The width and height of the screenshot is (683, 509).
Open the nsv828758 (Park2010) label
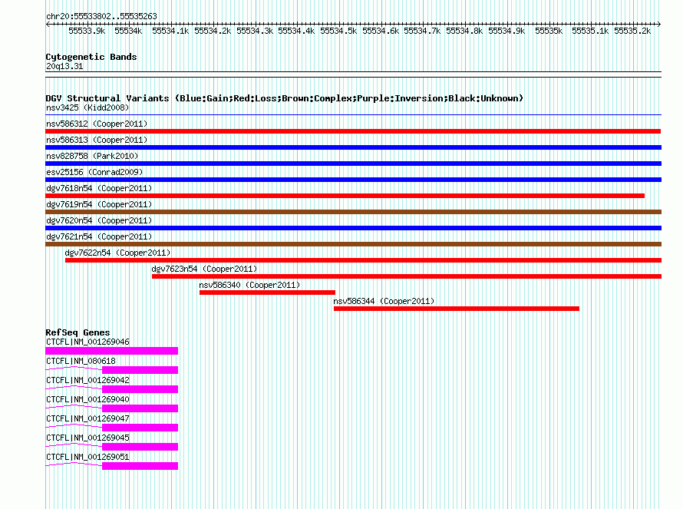click(x=92, y=156)
